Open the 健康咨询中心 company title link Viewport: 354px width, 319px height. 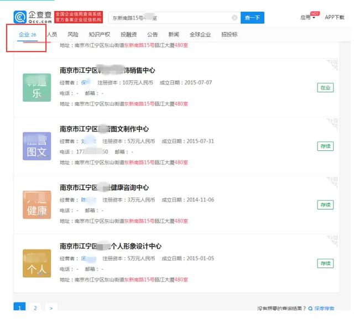(x=104, y=188)
